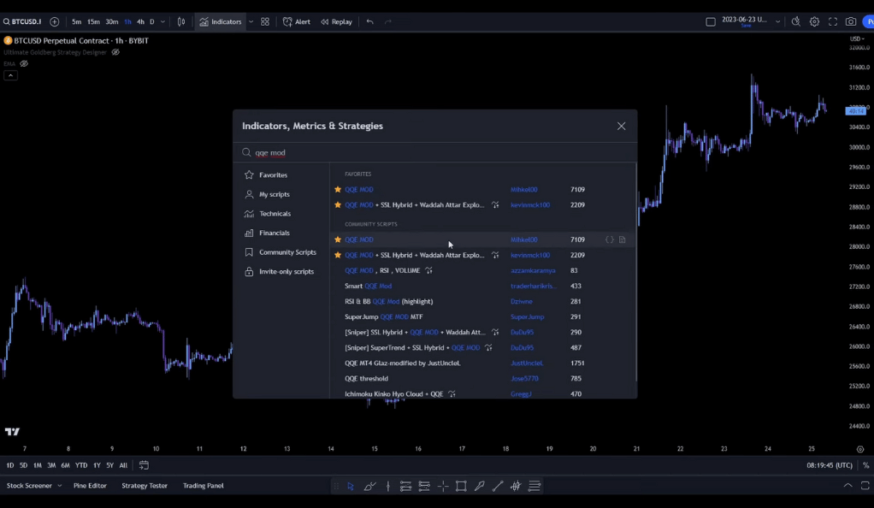Open the Invite-only scripts category
The width and height of the screenshot is (874, 508).
point(280,272)
